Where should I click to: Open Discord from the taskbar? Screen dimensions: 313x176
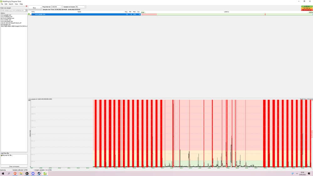(33, 173)
